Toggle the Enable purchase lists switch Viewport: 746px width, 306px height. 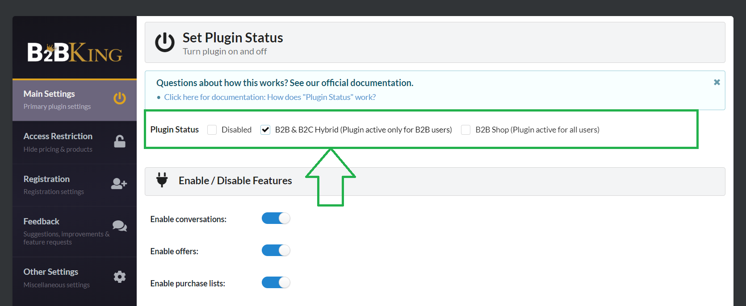pos(276,282)
